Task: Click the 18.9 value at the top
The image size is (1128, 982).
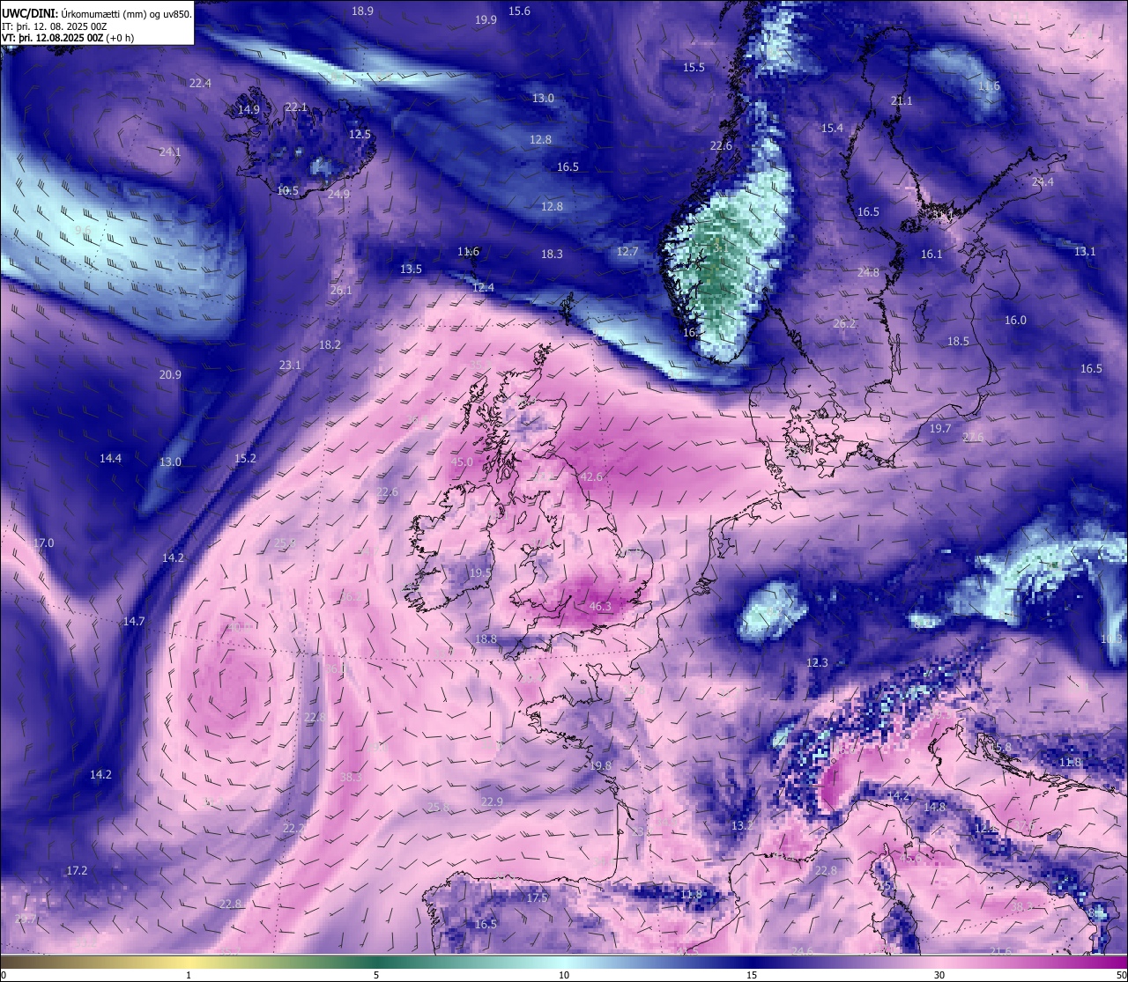Action: tap(362, 11)
